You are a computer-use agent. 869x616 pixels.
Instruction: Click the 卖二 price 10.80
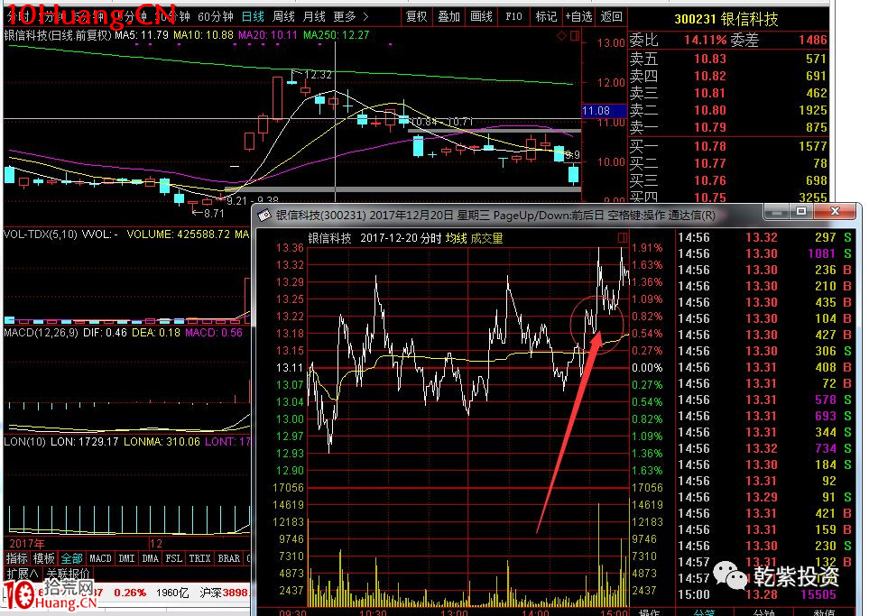point(710,110)
